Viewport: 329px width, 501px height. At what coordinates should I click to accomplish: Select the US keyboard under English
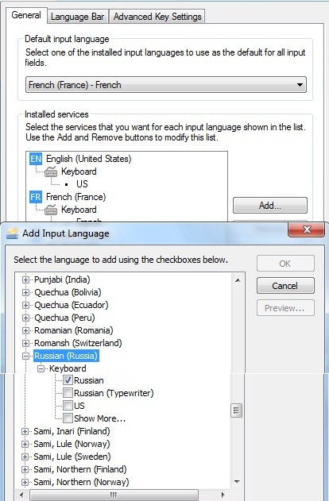(82, 184)
